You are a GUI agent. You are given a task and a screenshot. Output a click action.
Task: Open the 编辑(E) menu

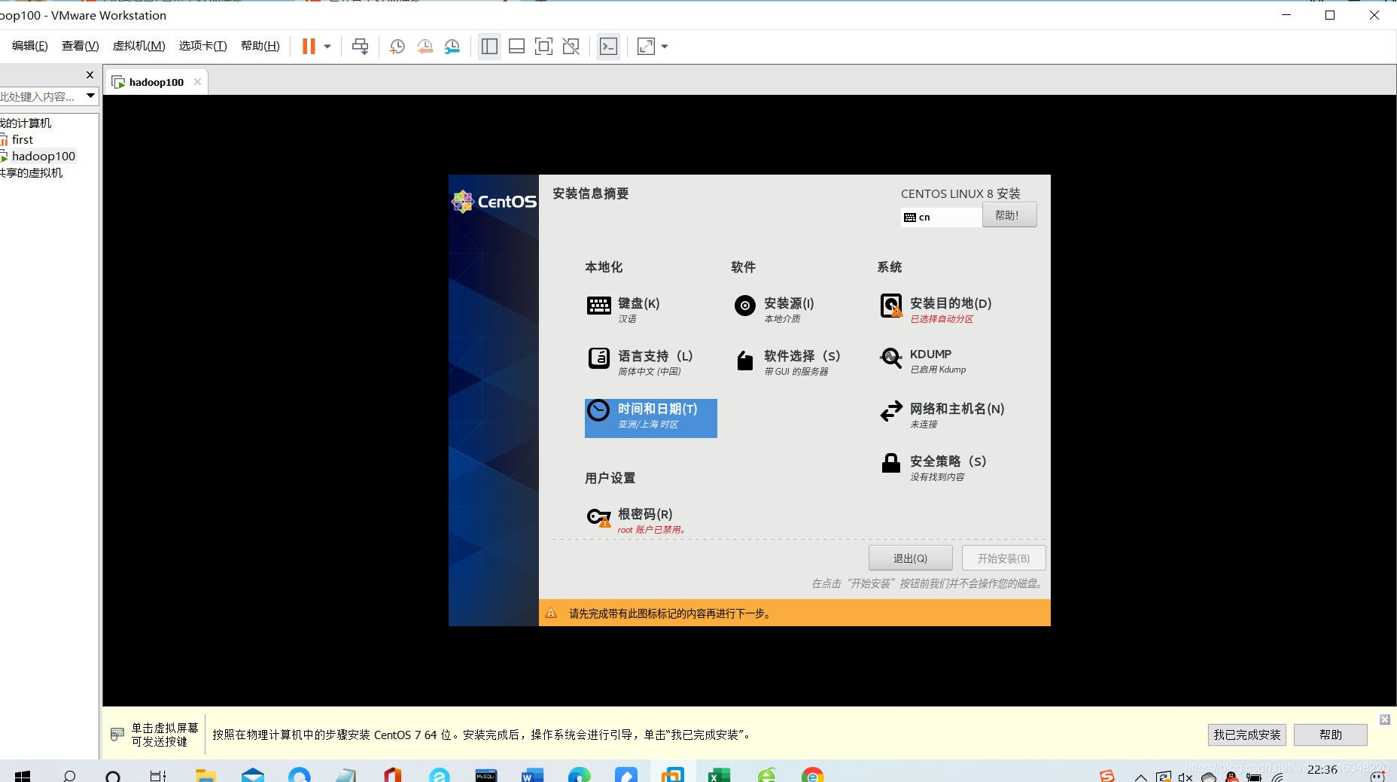[x=30, y=46]
